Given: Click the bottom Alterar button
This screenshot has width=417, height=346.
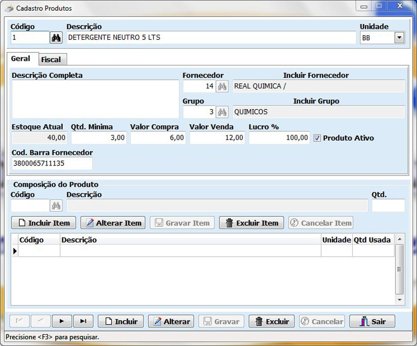Looking at the screenshot, I should [171, 321].
